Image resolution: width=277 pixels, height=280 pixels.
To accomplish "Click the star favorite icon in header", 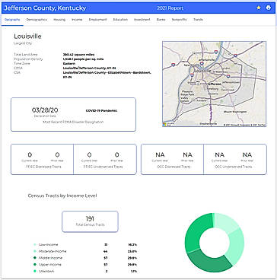I will click(259, 8).
